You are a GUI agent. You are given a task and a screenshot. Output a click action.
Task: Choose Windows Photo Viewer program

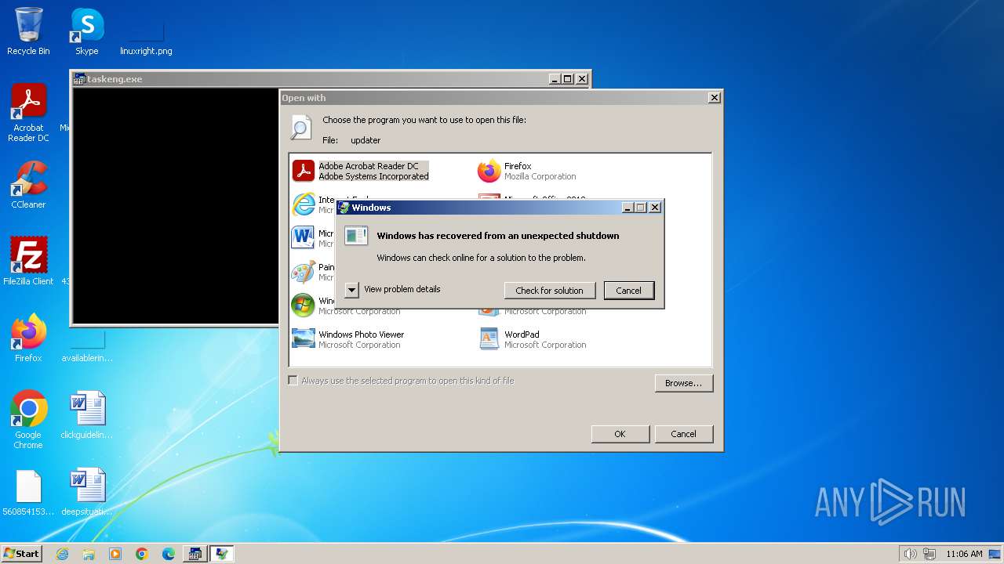[x=348, y=339]
